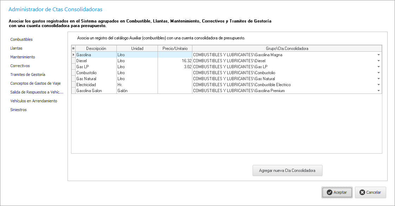Switch to the Llantas section
The height and width of the screenshot is (206, 395).
pos(17,48)
